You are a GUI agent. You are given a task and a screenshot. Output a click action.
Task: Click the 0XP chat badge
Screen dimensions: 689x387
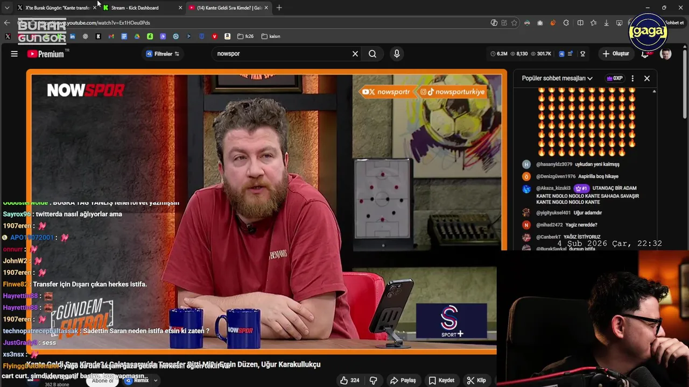614,78
